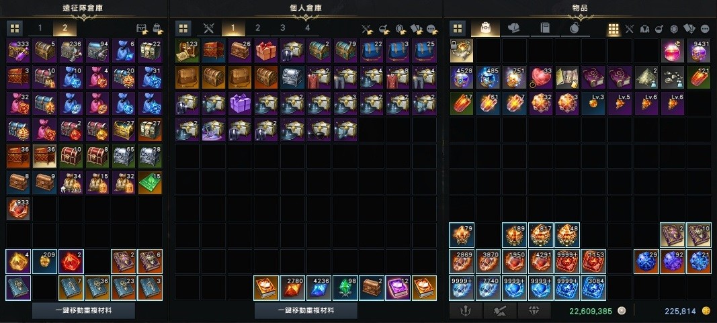Screen dimensions: 717x323
Task: Click the hammer dismantle icon below inventory
Action: click(500, 311)
